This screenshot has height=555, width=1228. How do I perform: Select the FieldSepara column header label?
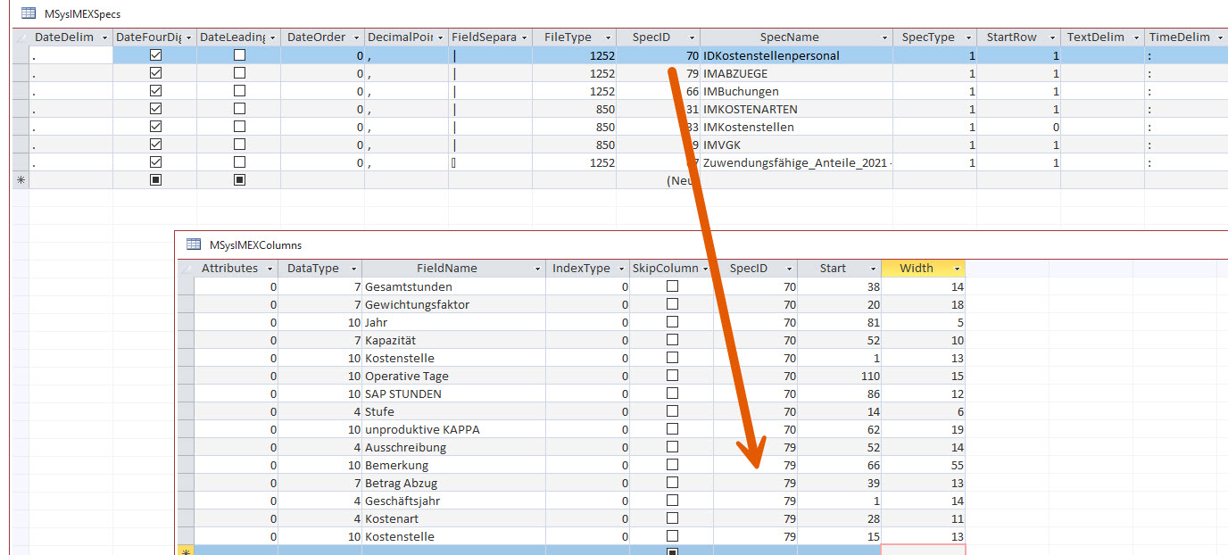pyautogui.click(x=484, y=37)
